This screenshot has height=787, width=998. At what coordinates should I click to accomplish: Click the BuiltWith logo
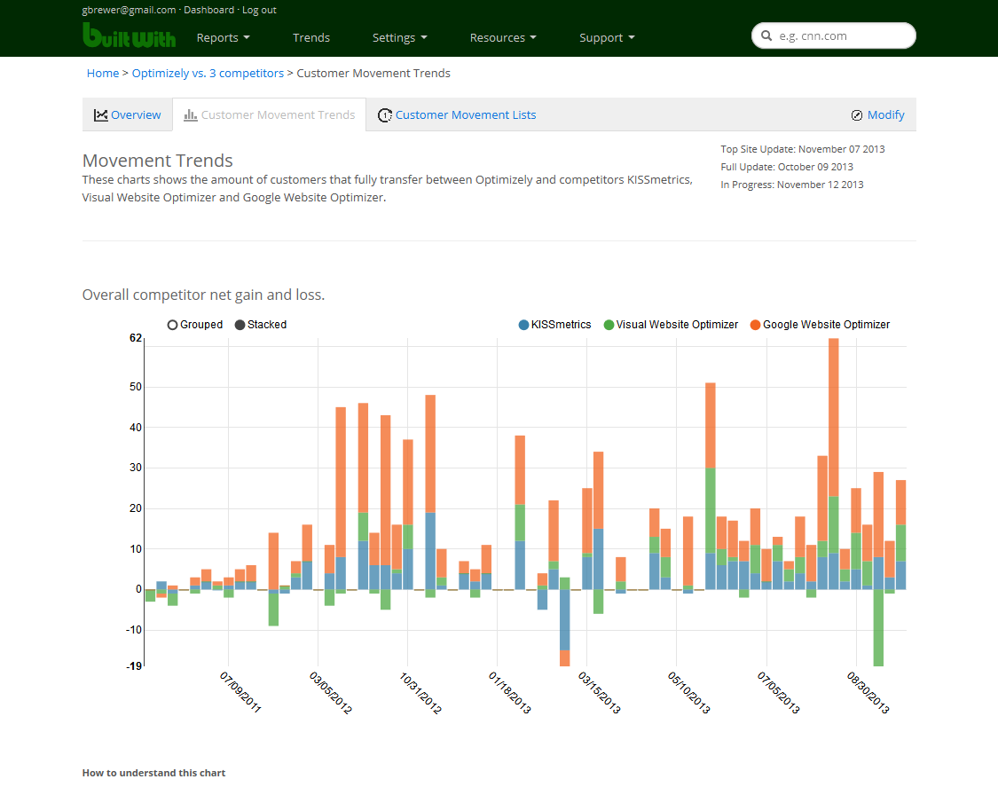130,35
